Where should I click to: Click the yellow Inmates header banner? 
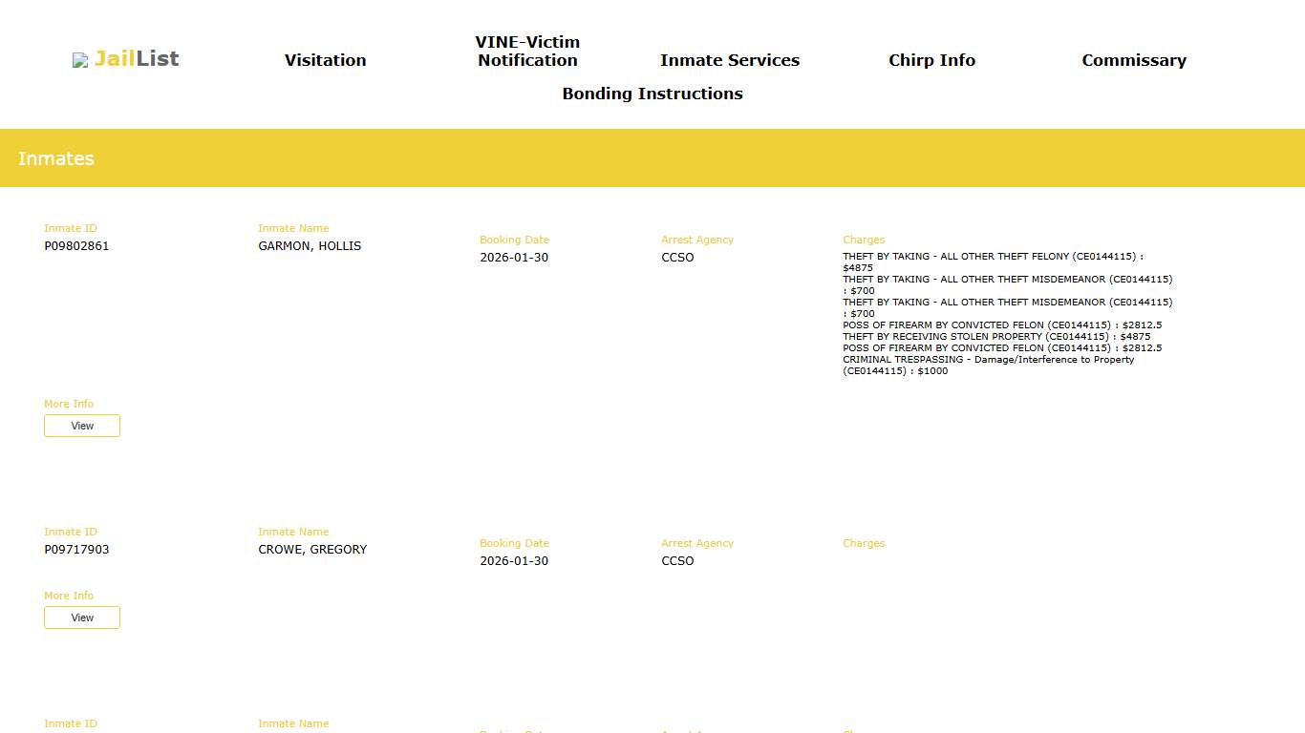652,158
